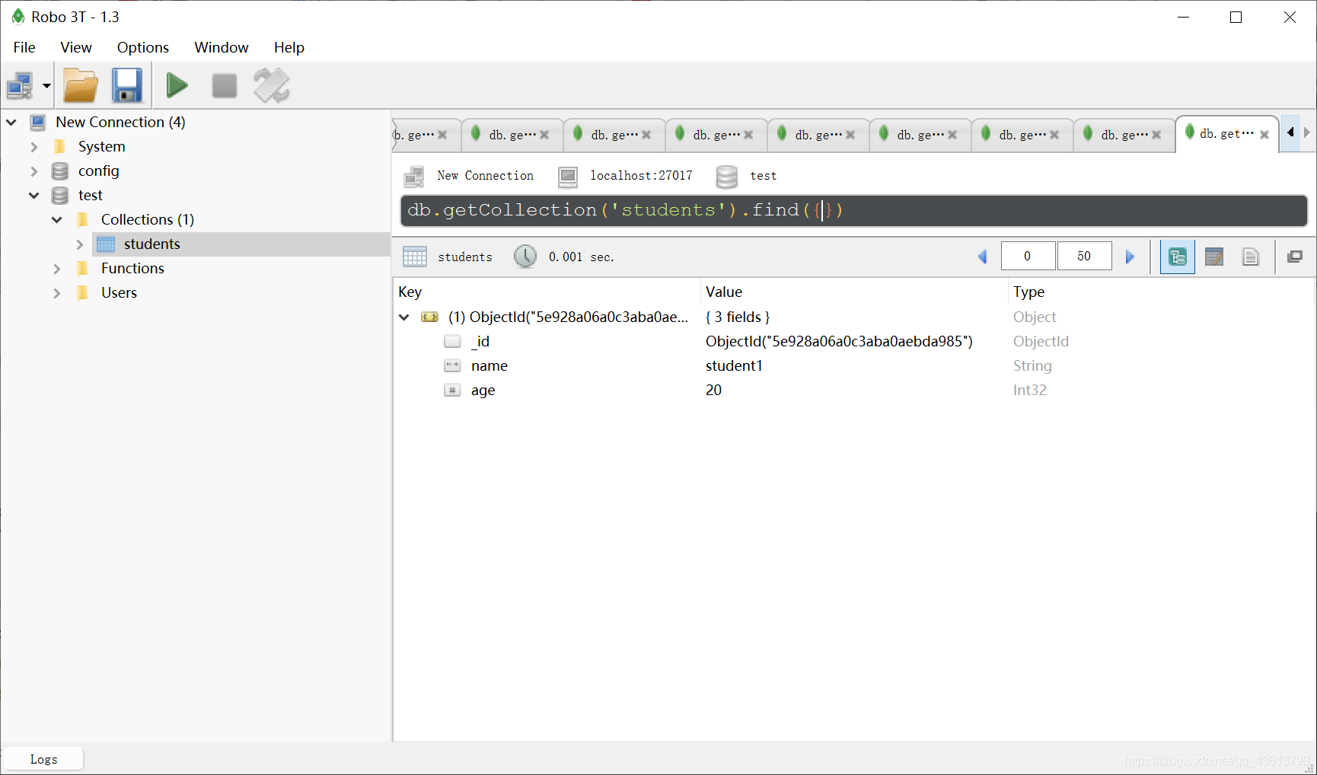
Task: Click the age value 20
Action: (713, 390)
